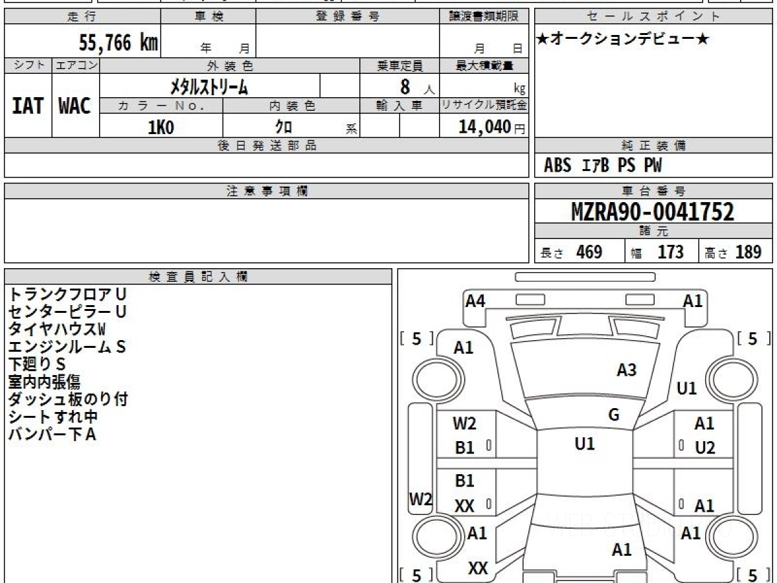Click the recycle deposit 14,040円

click(x=492, y=127)
